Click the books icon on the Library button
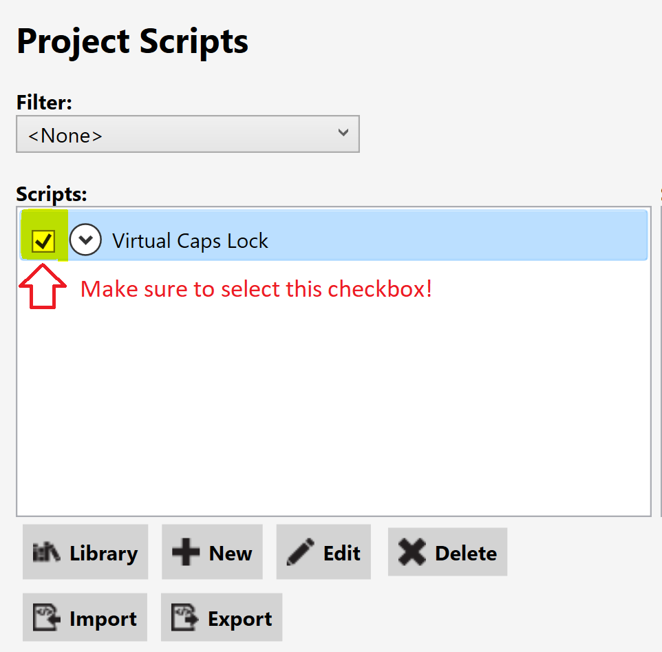Screen dimensions: 662x652 [47, 553]
